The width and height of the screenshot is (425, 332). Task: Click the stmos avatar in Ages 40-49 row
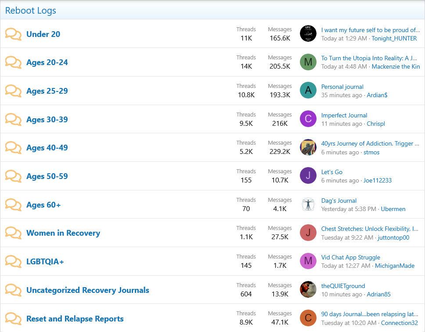[308, 147]
